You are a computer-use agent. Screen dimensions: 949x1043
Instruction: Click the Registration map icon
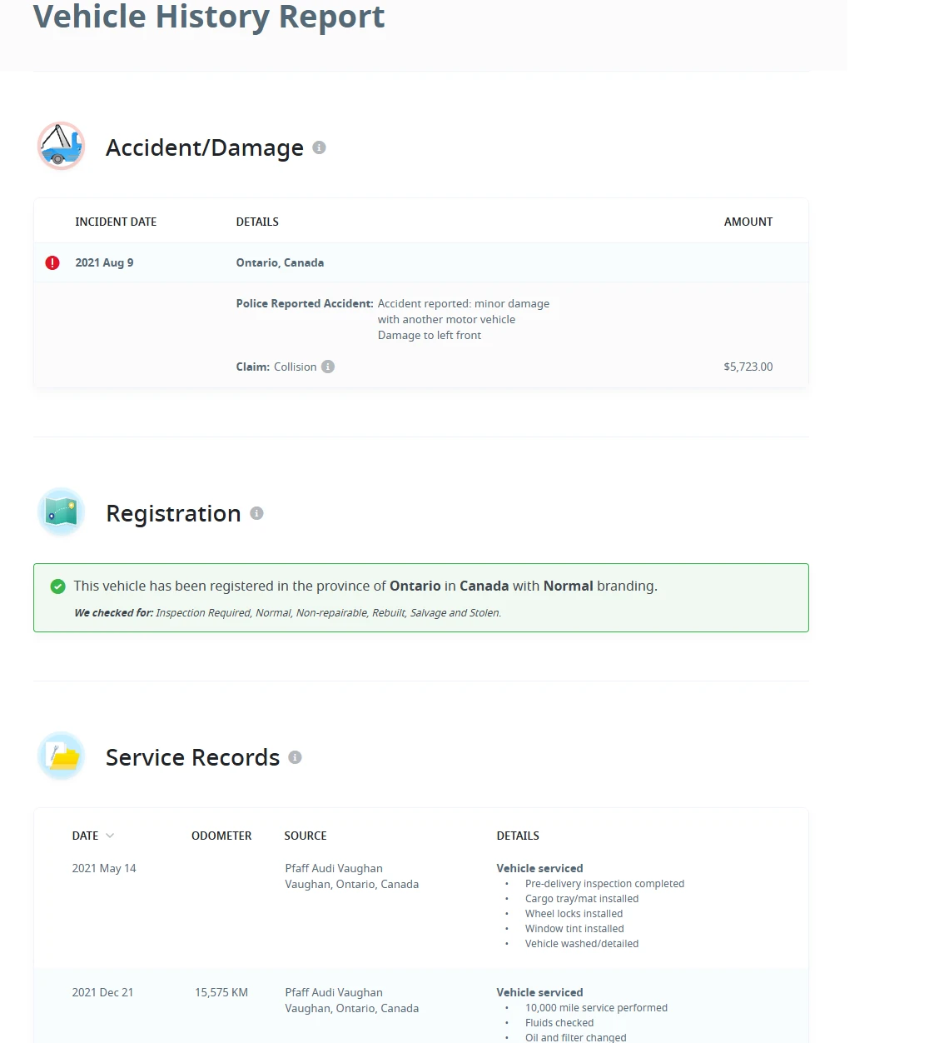coord(61,512)
